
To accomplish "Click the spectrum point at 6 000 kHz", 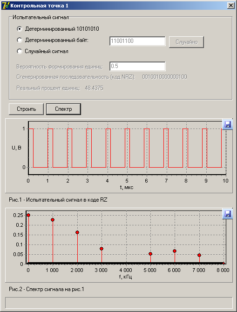I will click(x=175, y=251).
